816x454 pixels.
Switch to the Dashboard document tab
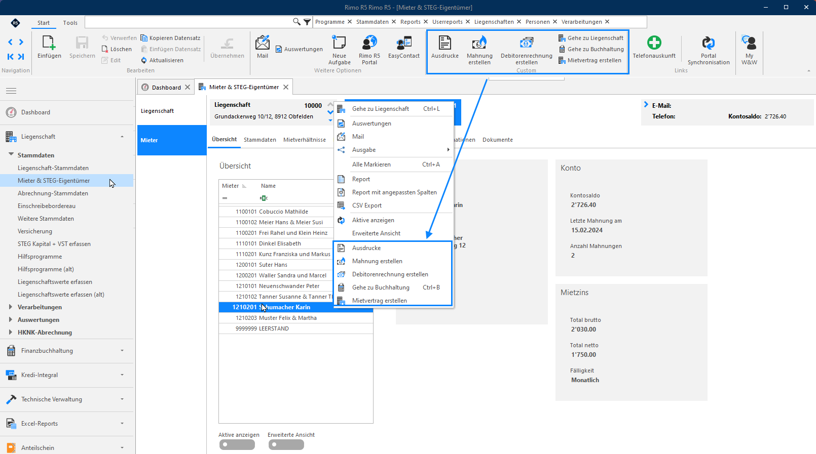pyautogui.click(x=166, y=88)
